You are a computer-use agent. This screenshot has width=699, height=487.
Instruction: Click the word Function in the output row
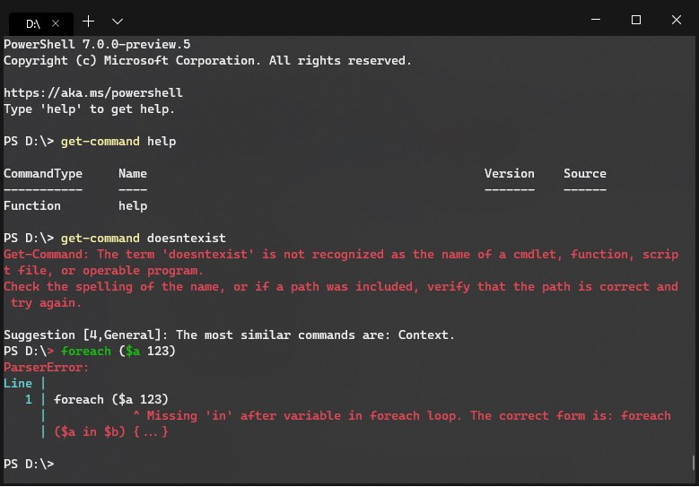(32, 205)
